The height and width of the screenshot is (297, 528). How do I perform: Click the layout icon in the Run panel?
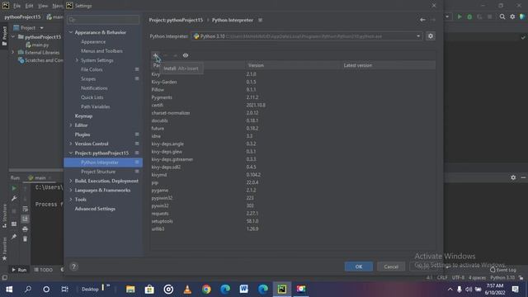coord(14,224)
